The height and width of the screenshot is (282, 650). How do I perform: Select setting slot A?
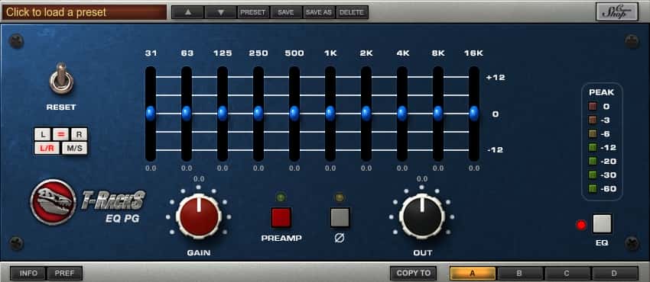(473, 273)
